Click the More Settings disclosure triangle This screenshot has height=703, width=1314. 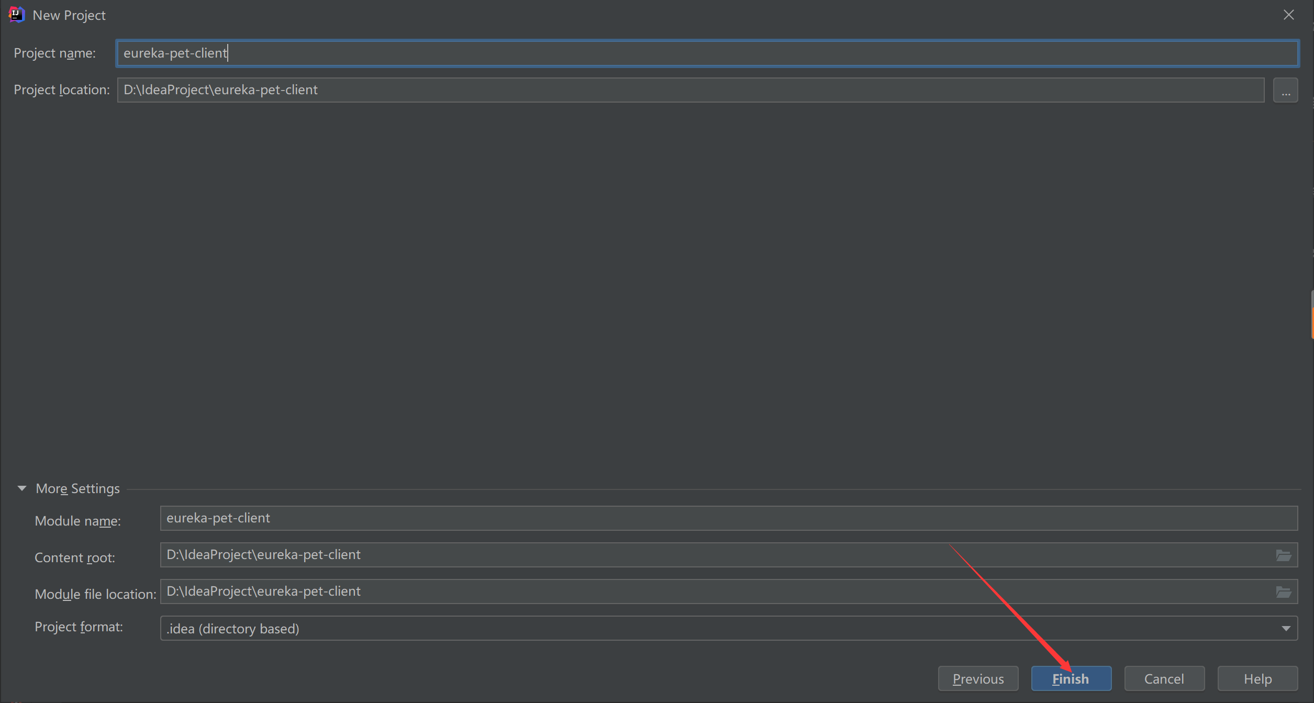click(21, 488)
